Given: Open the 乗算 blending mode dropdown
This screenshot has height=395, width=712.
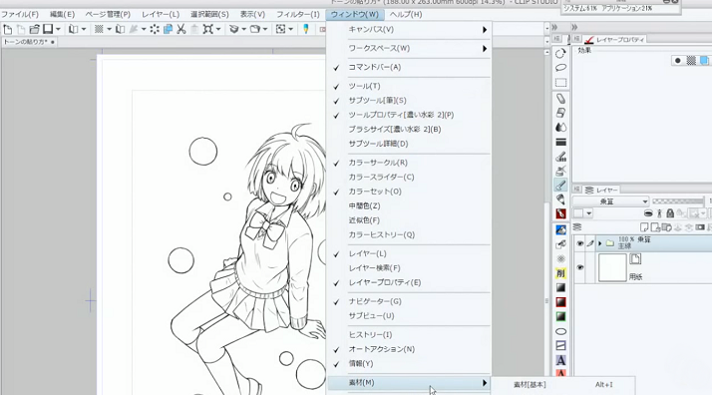Looking at the screenshot, I should click(610, 201).
